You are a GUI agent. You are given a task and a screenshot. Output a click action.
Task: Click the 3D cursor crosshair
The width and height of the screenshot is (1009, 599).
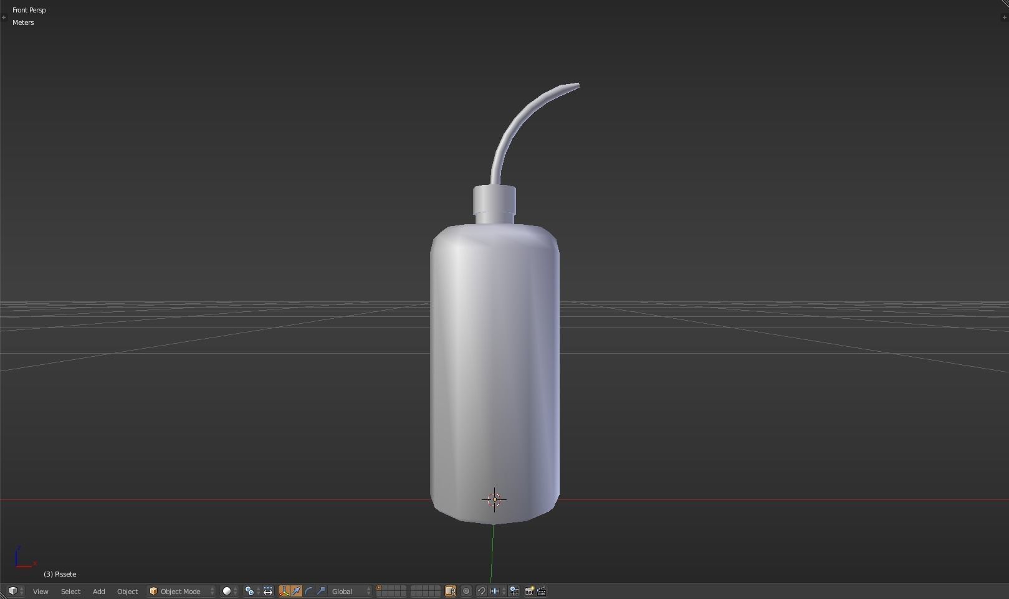tap(494, 499)
